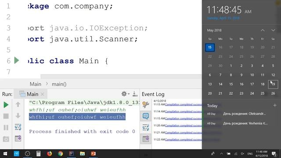Select highlighted day 15 in calendar

tap(210, 47)
